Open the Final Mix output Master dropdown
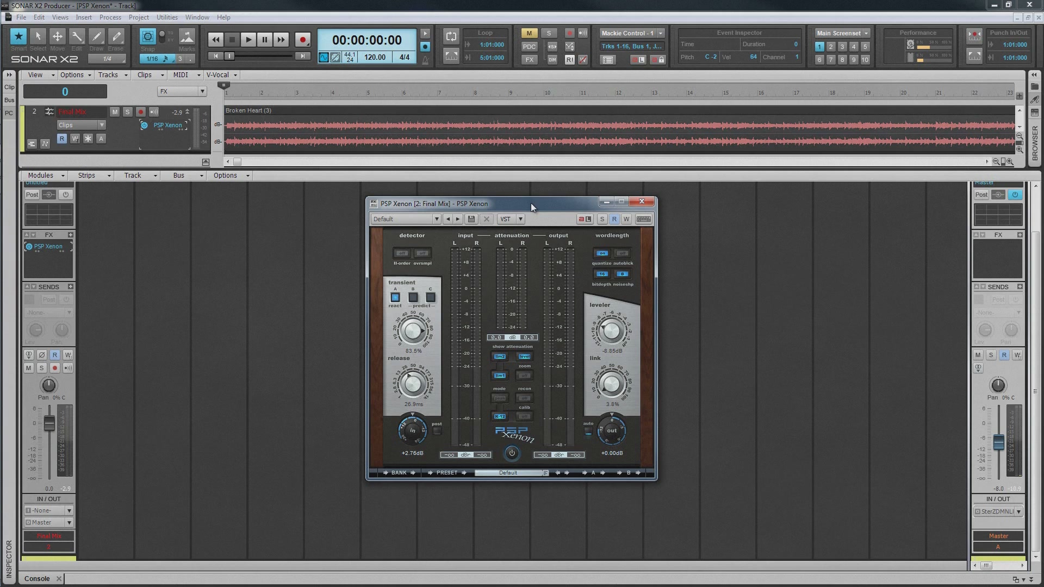The image size is (1044, 587). [48, 523]
